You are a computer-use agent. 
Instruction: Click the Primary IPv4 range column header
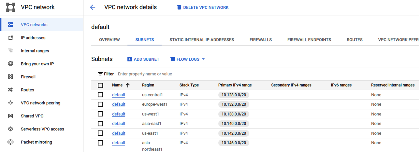pos(235,85)
